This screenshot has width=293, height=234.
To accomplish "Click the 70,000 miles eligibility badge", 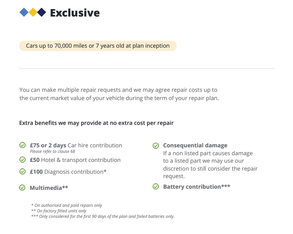I will point(98,46).
